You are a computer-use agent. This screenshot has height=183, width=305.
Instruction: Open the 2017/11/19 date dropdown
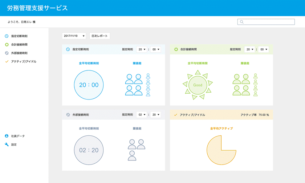(74, 36)
